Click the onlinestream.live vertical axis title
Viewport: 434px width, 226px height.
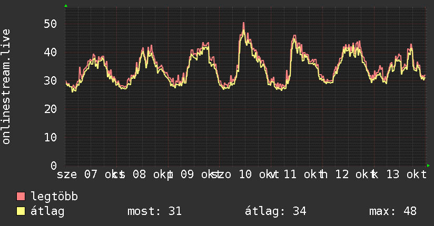point(6,87)
